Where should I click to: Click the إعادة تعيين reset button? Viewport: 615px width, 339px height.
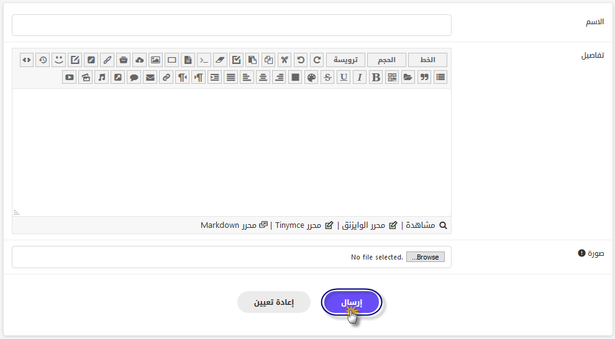274,302
